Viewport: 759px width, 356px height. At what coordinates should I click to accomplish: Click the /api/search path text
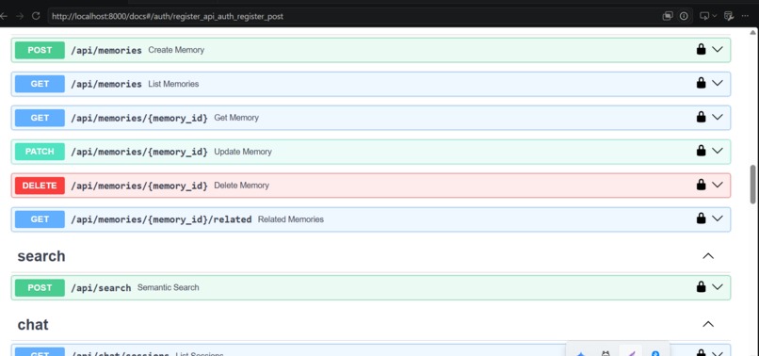(x=101, y=288)
